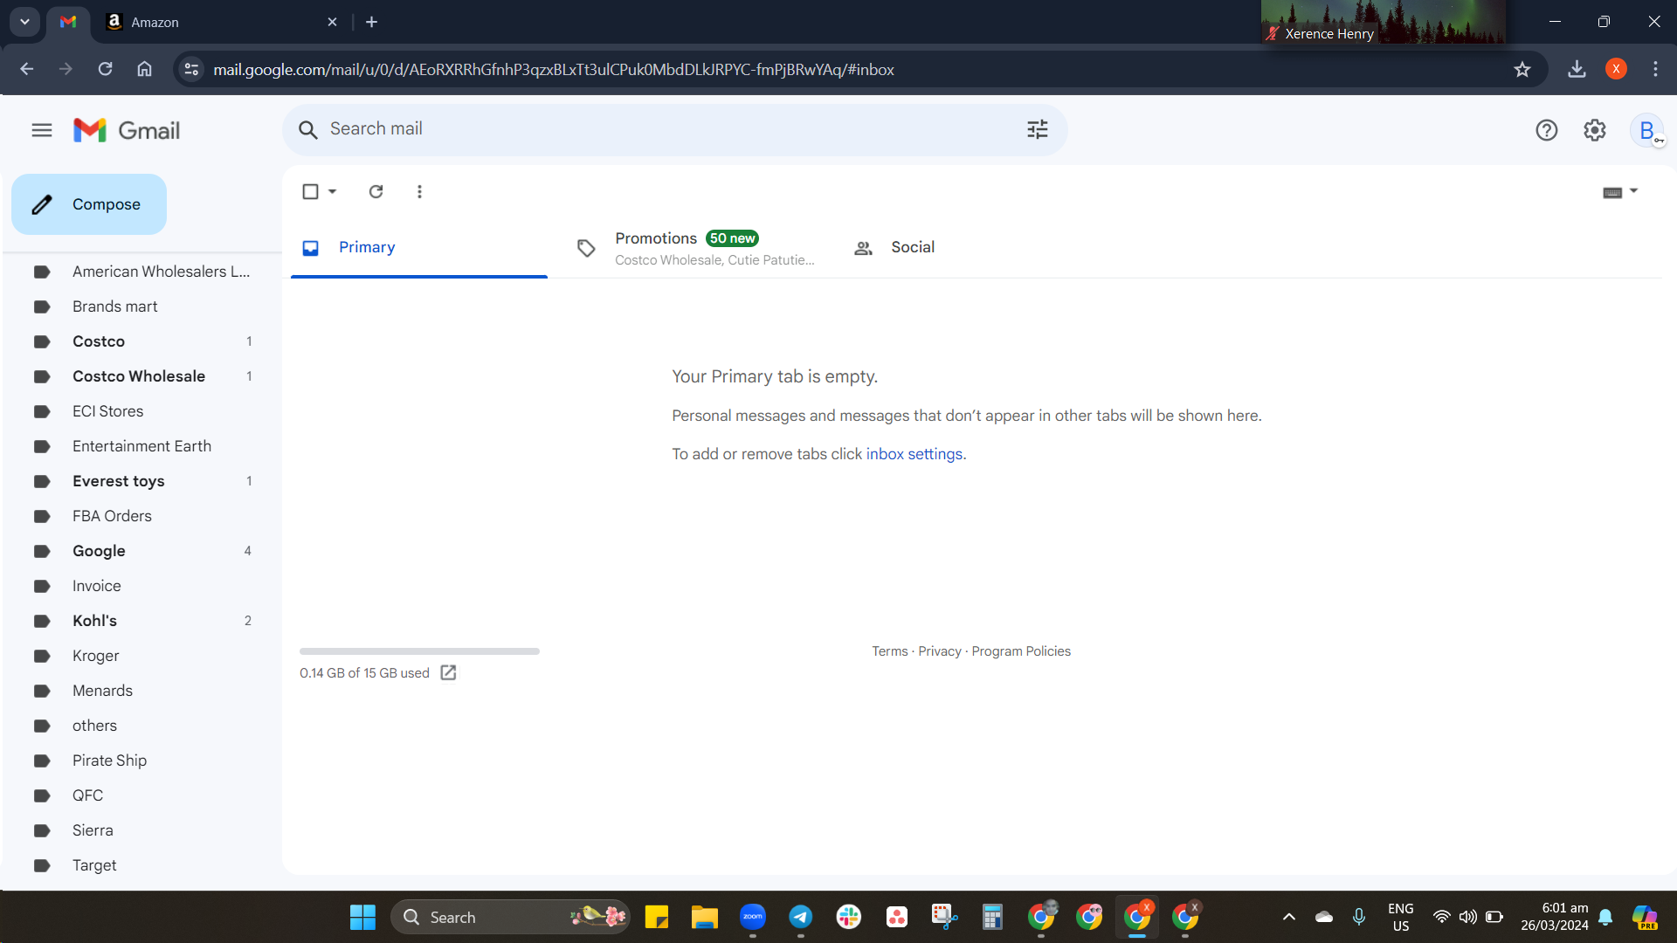Click the storage usage progress bar

point(419,651)
